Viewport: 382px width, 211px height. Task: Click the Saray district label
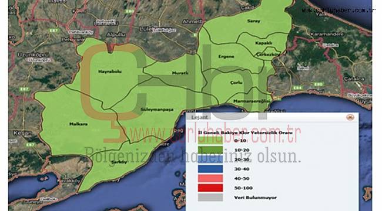[254, 21]
